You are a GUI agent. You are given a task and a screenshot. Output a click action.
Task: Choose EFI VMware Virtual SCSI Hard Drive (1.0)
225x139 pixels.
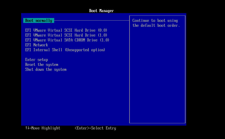coord(66,35)
